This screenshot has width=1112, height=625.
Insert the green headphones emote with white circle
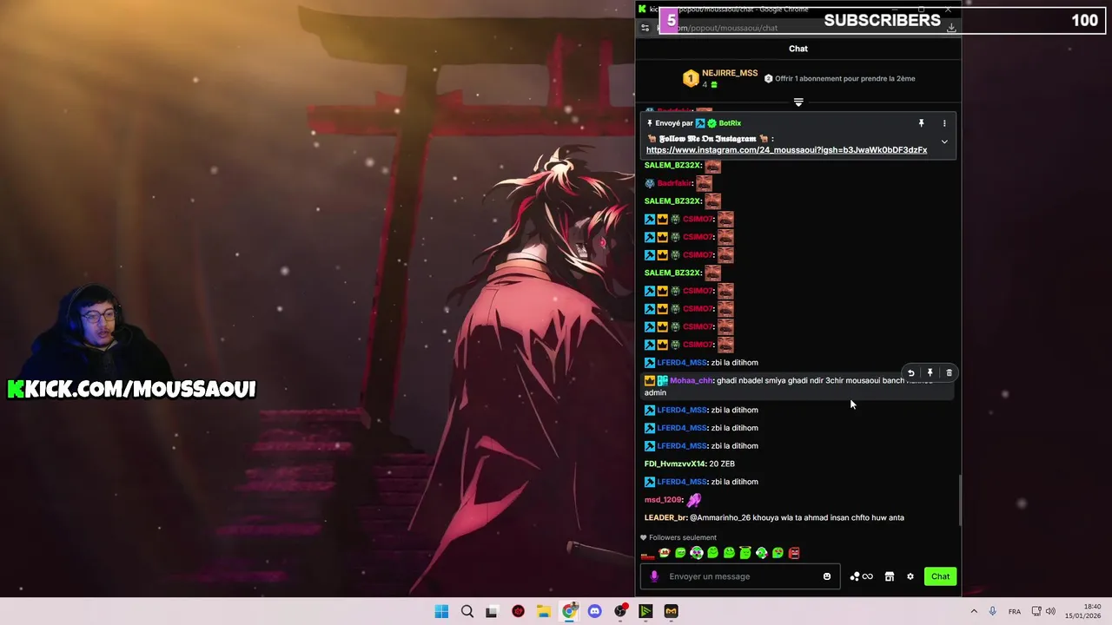(761, 553)
